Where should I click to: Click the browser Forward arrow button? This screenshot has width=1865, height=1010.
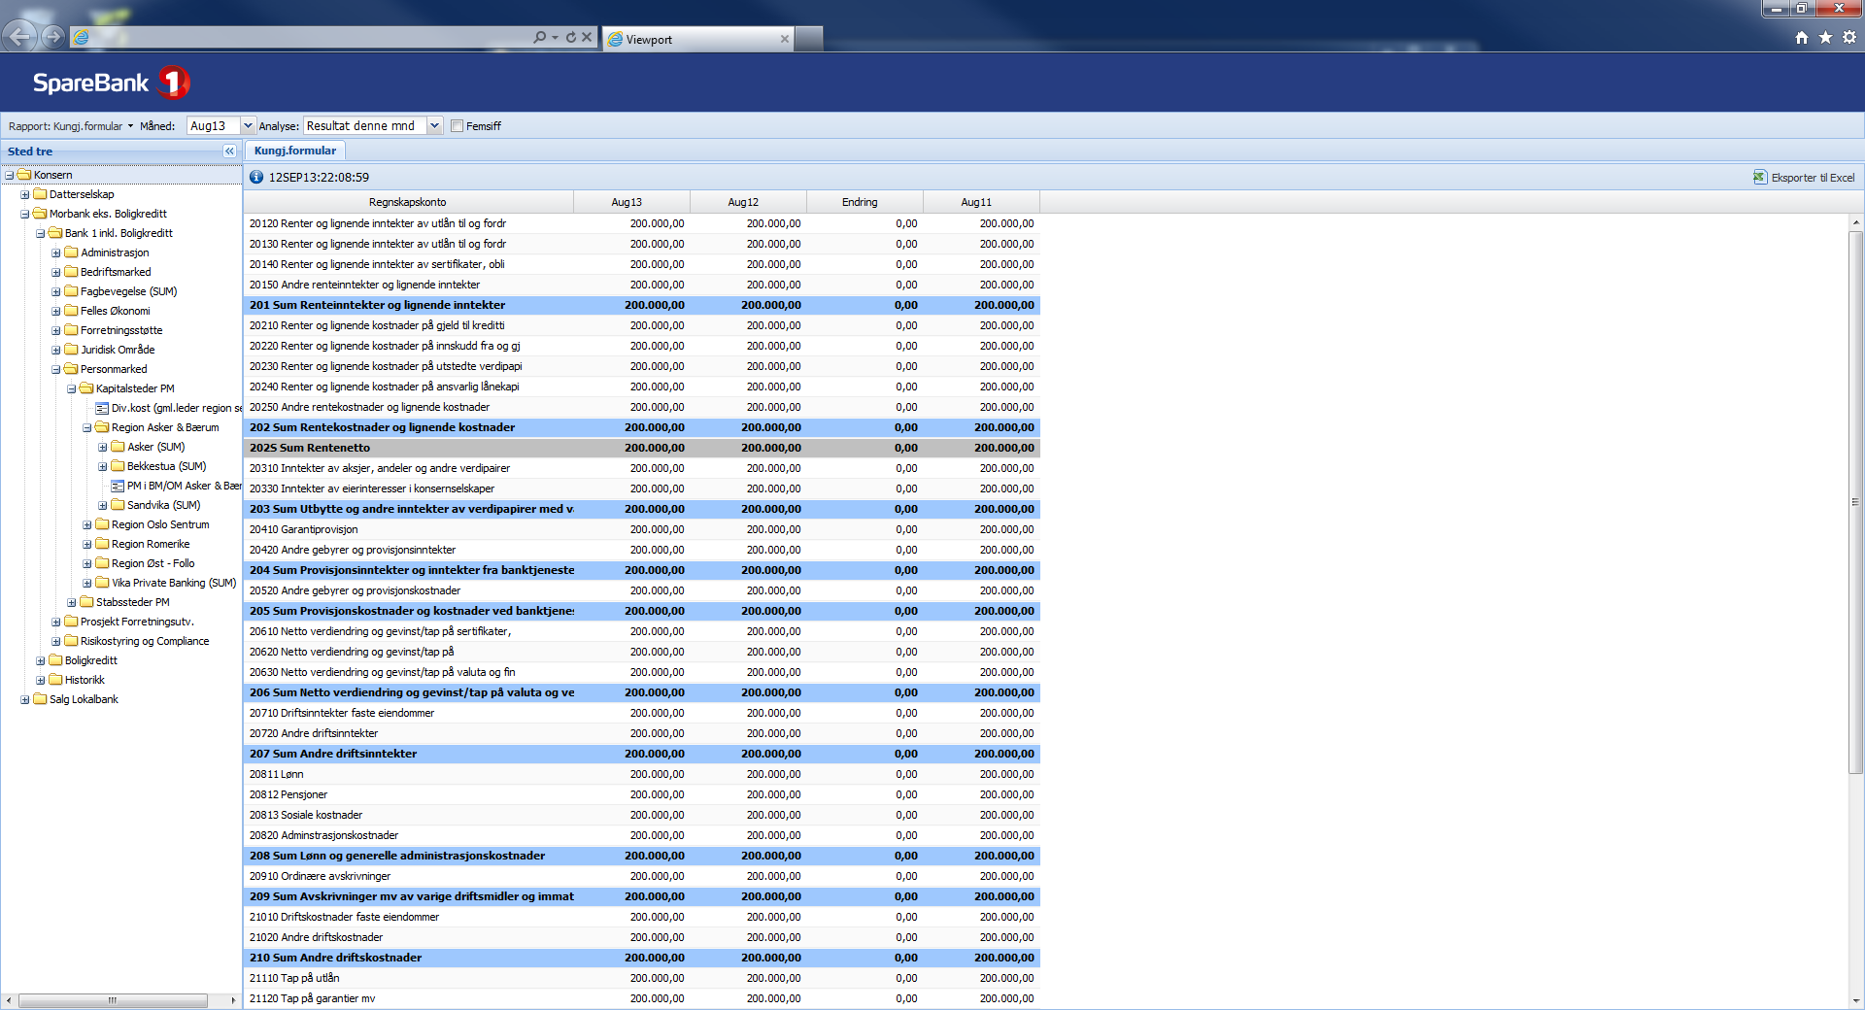(x=53, y=37)
